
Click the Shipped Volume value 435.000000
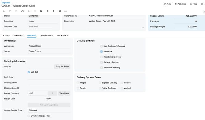[x=191, y=16]
